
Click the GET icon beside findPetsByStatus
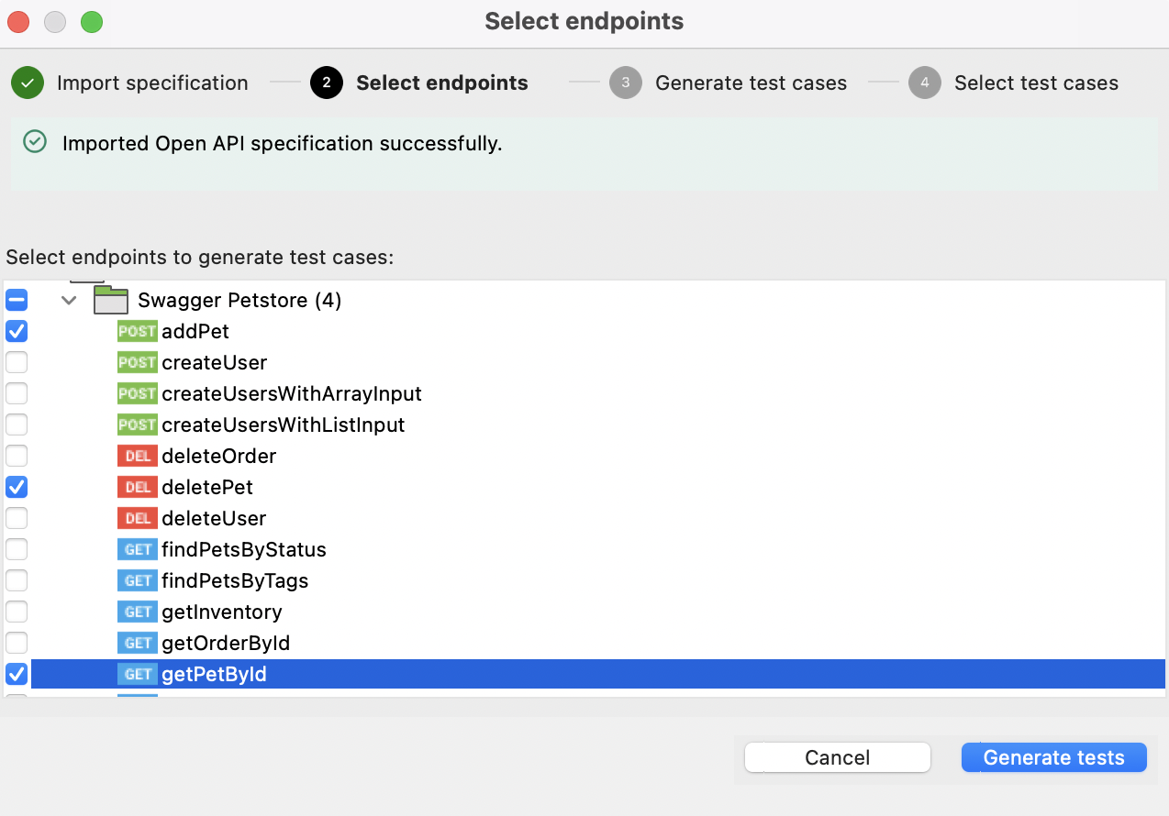pyautogui.click(x=136, y=549)
